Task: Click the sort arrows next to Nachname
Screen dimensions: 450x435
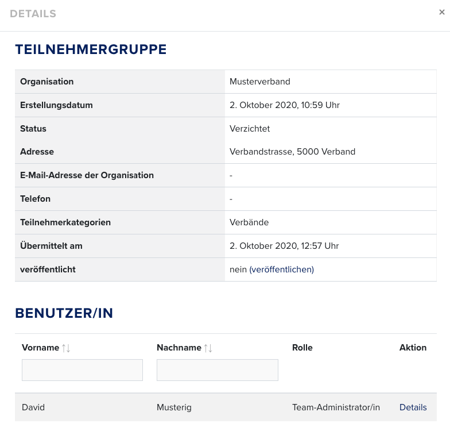Action: pos(208,348)
